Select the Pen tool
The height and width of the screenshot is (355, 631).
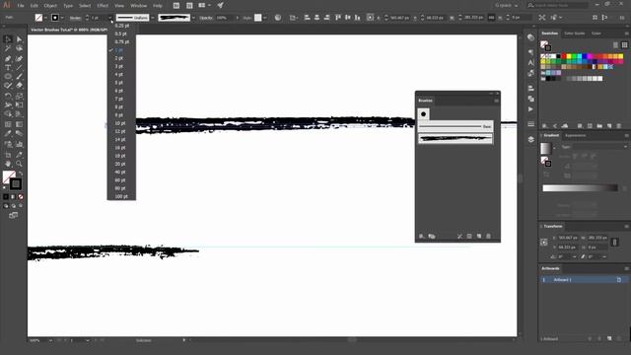8,59
